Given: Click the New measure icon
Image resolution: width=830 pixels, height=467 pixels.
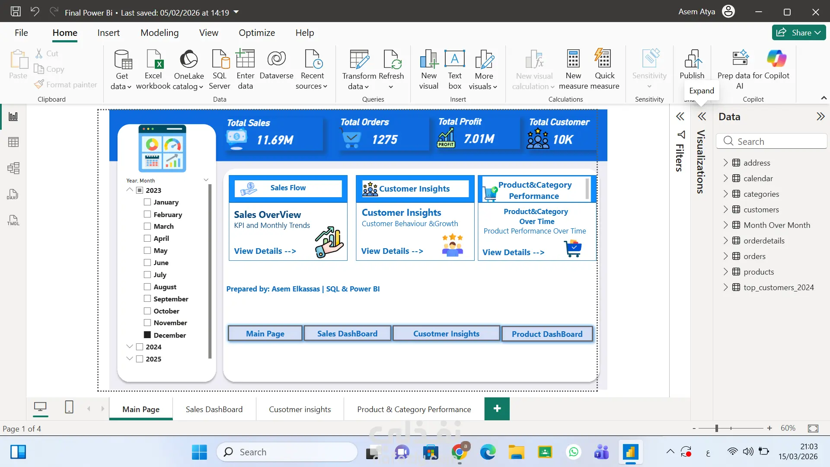Looking at the screenshot, I should [x=573, y=60].
